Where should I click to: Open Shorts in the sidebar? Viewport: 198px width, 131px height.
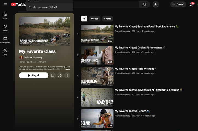(5, 28)
